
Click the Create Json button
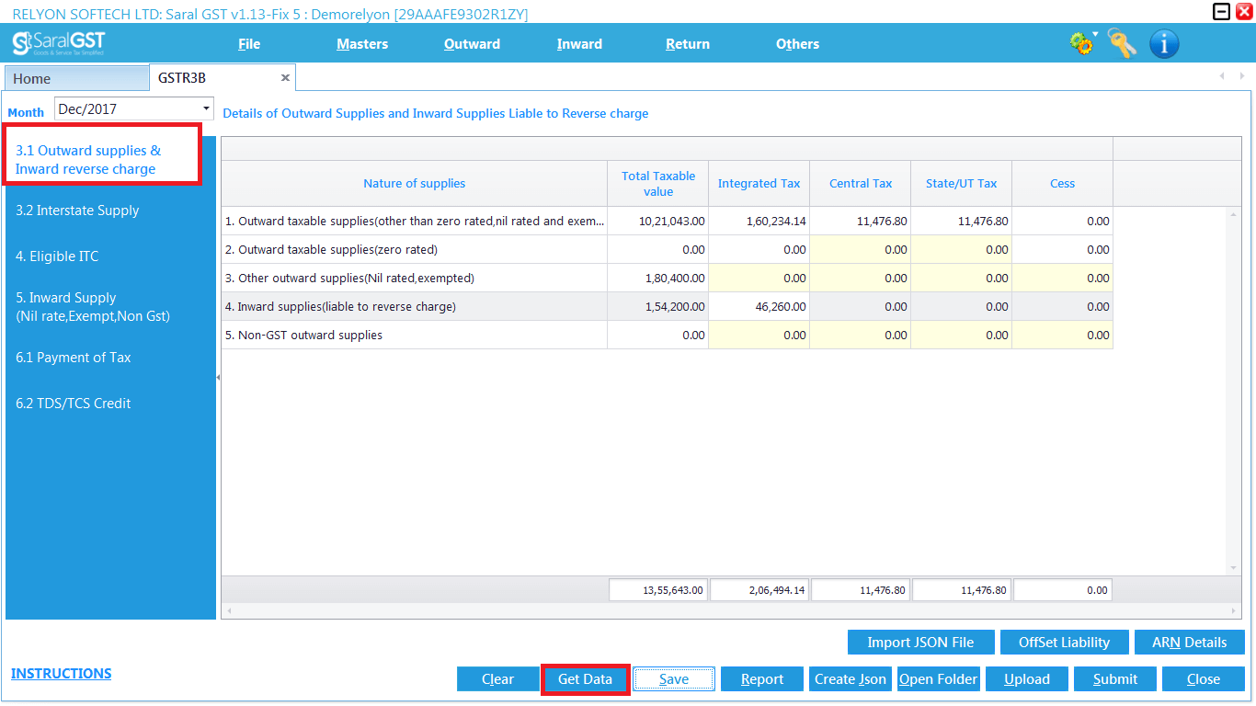[851, 679]
